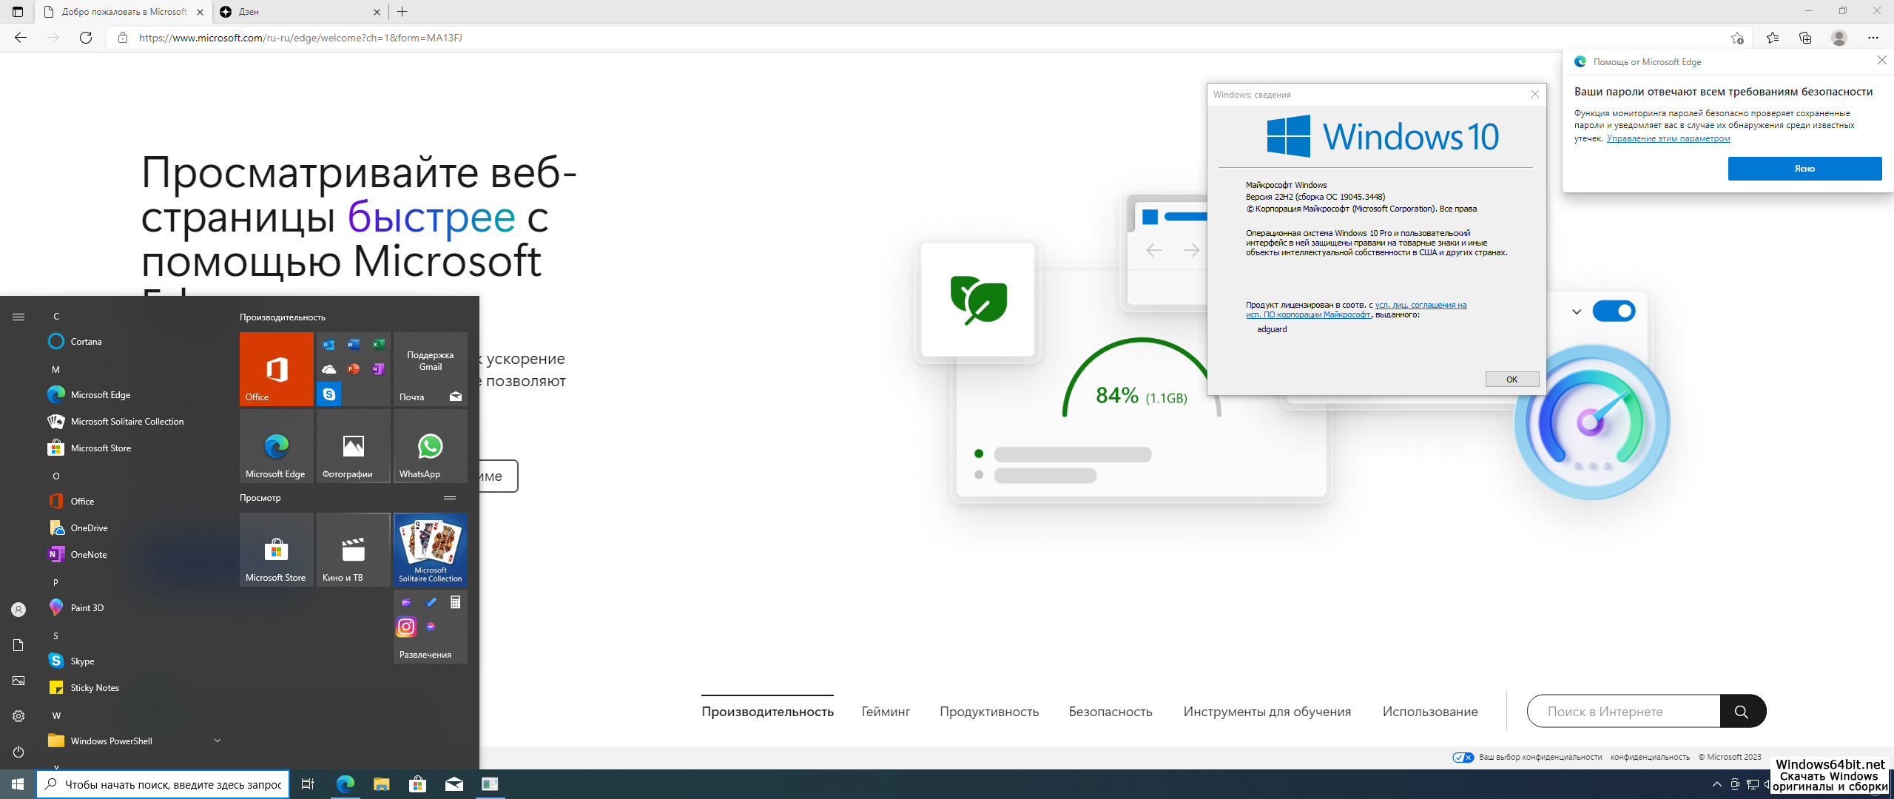Open the Collections icon in Edge toolbar
This screenshot has height=799, width=1894.
tap(1805, 38)
